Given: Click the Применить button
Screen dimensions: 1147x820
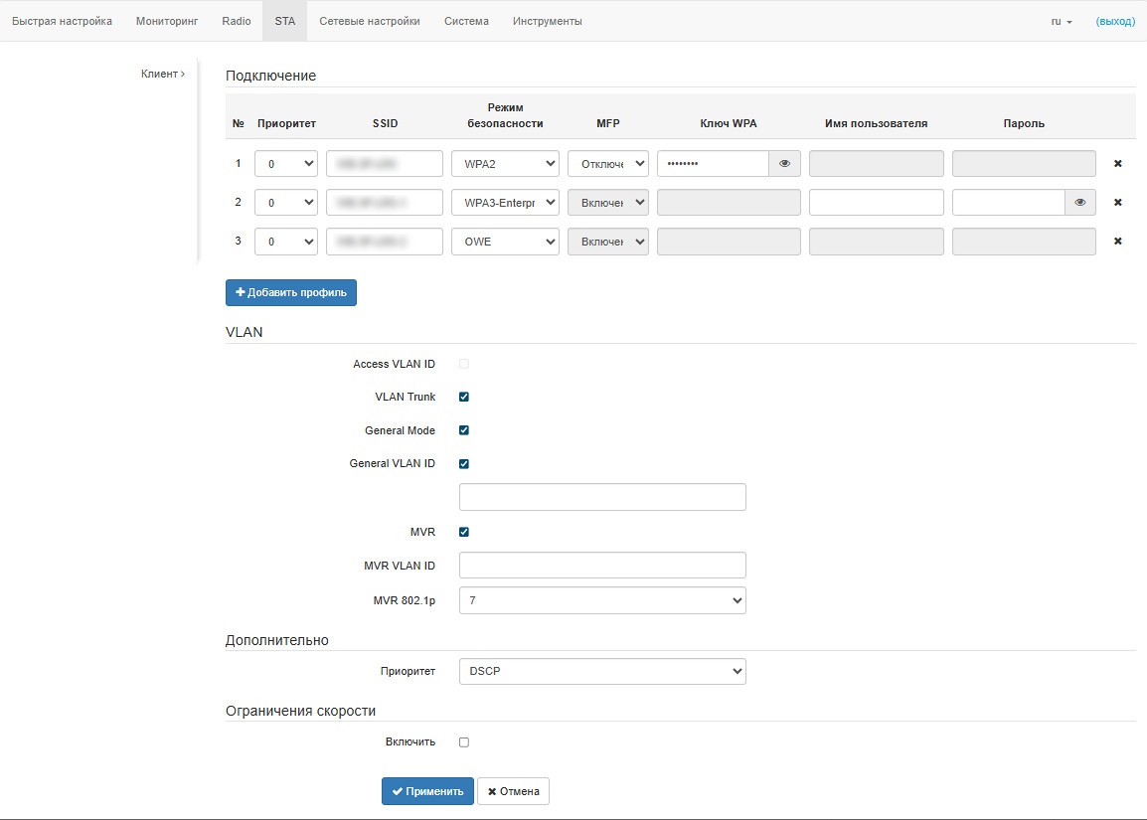Looking at the screenshot, I should (x=428, y=791).
